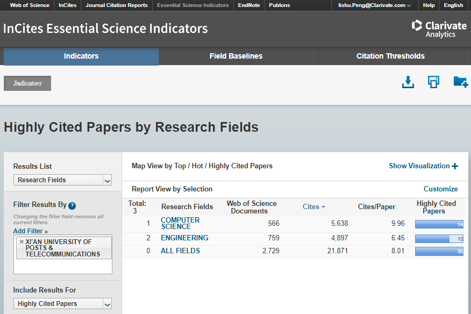Click the Show Visualization link
This screenshot has width=471, height=314.
[x=419, y=166]
